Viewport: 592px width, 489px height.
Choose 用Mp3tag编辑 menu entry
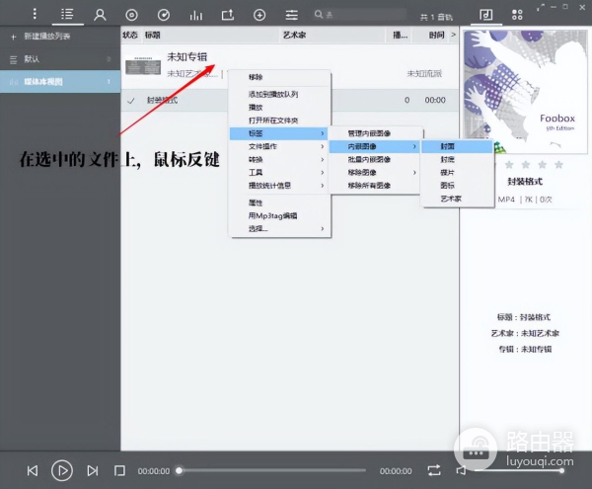[x=278, y=215]
